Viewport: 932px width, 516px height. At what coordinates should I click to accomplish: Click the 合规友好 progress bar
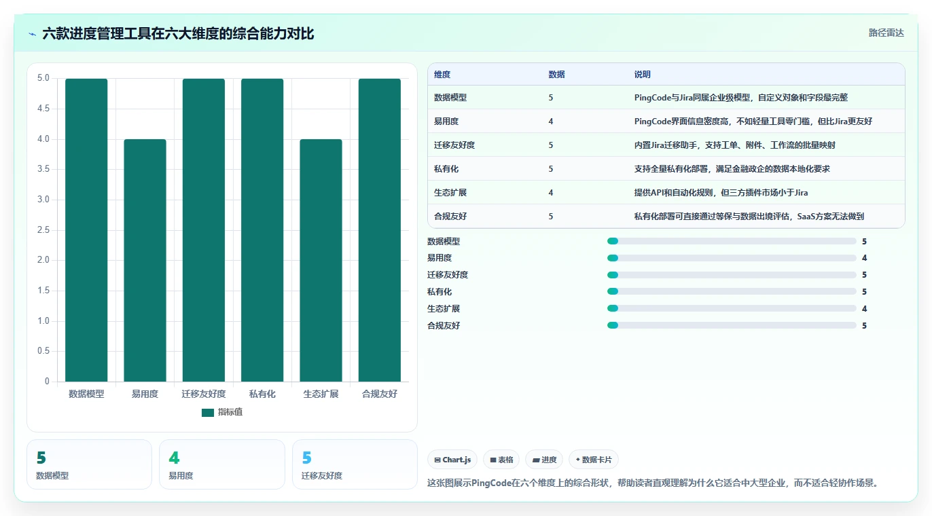732,326
